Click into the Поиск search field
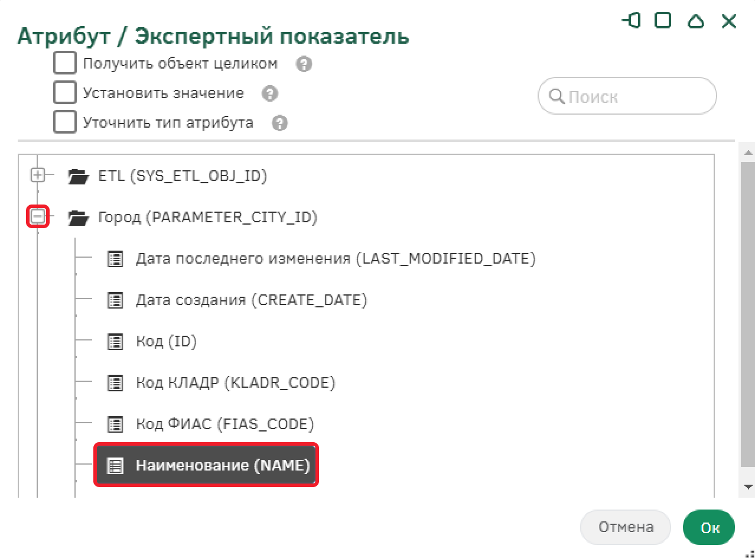Viewport: 755px width, 558px height. click(x=627, y=96)
